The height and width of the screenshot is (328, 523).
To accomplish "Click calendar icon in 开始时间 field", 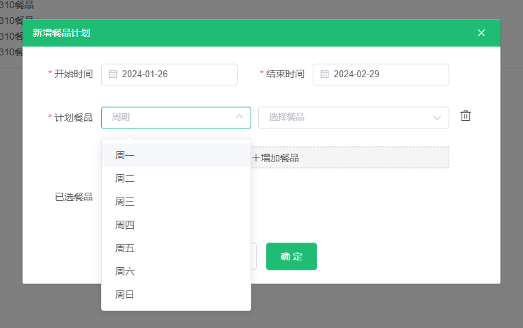I will [x=113, y=74].
